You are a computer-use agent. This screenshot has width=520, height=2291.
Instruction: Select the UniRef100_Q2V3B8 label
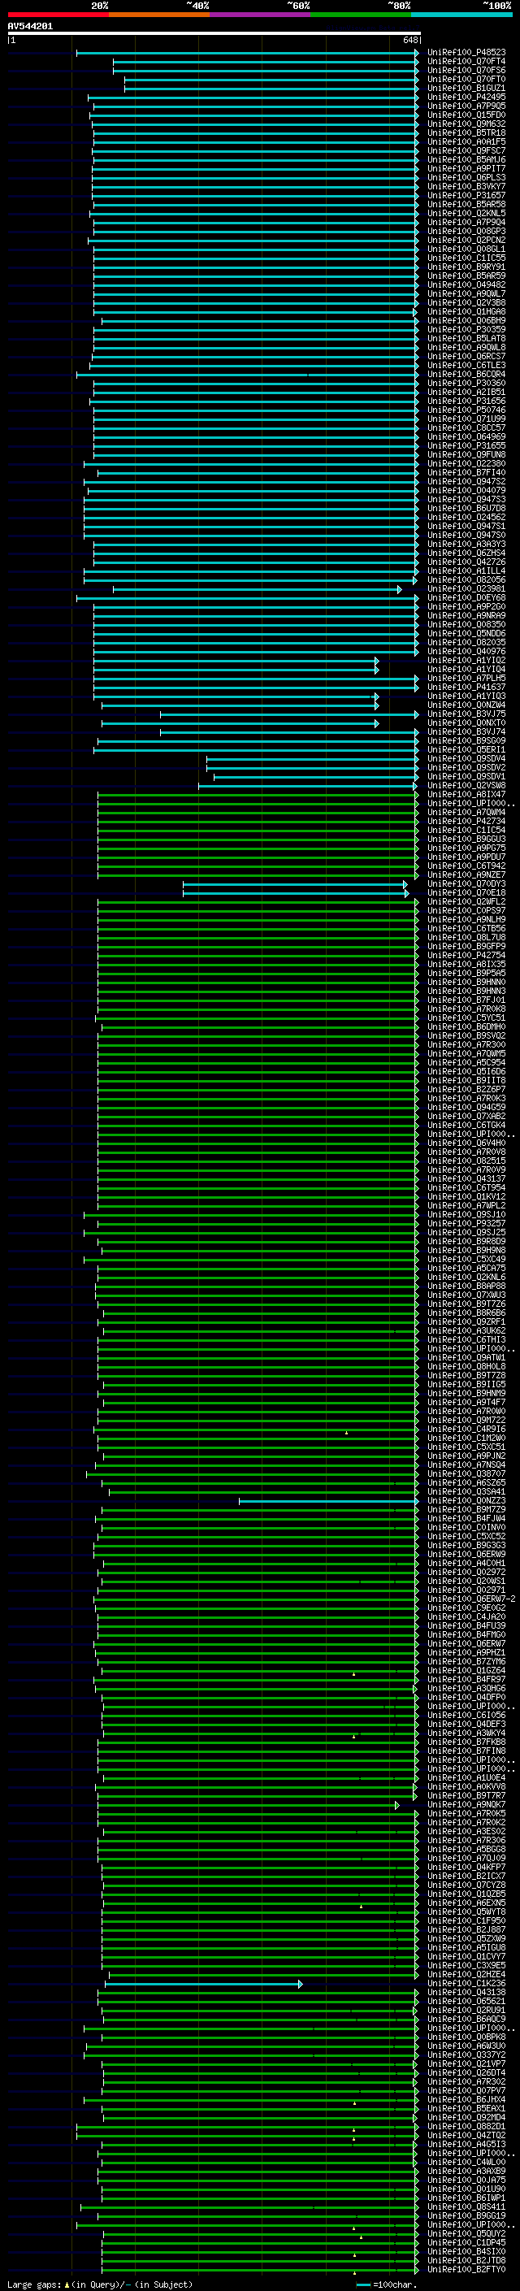pos(466,303)
